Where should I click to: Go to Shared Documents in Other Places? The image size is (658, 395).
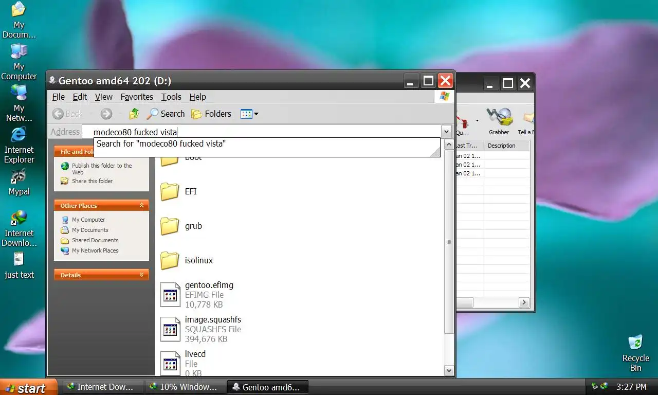89,240
